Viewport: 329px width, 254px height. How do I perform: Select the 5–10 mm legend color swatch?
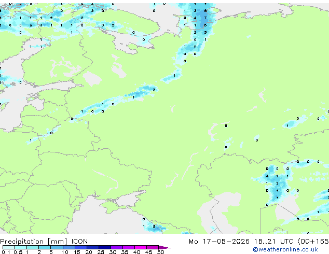click(57, 247)
